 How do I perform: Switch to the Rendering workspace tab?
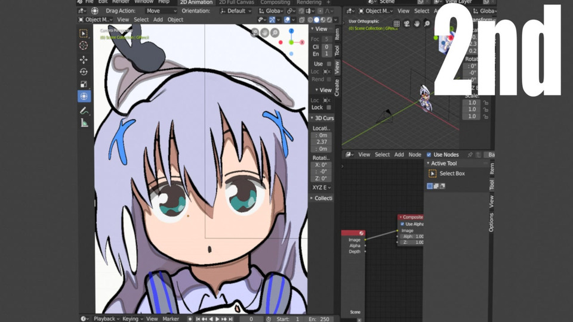coord(309,2)
